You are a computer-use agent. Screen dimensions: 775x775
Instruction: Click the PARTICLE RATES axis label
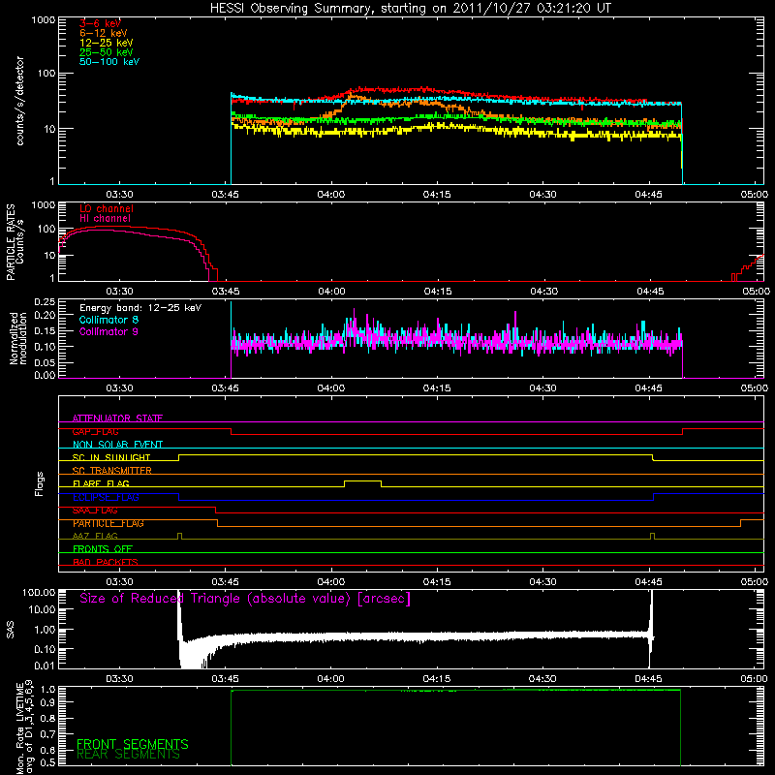pos(15,242)
